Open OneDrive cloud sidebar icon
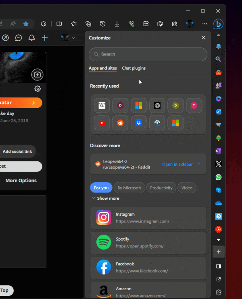 coord(218,203)
